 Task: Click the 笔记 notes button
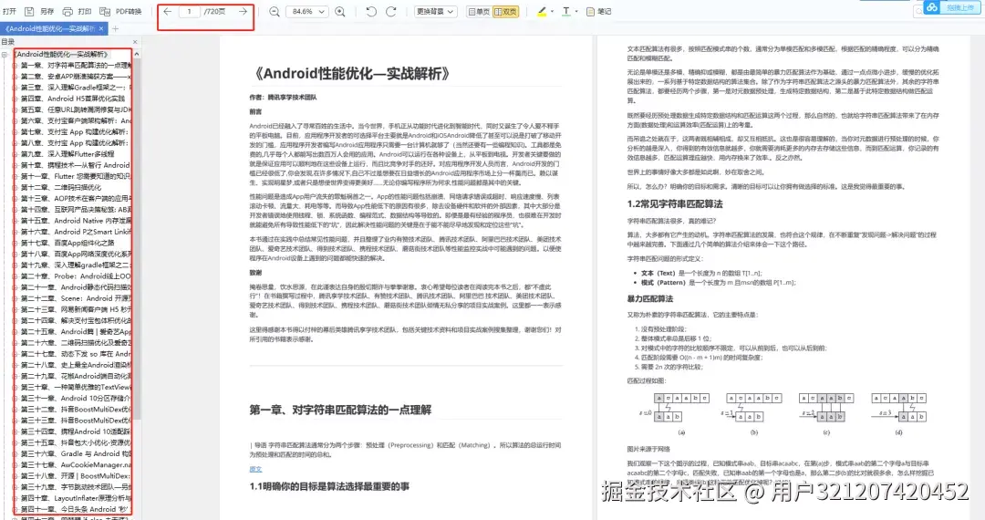point(598,11)
